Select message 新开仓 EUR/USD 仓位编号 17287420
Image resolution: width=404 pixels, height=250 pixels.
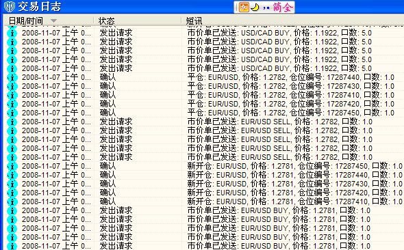point(295,193)
